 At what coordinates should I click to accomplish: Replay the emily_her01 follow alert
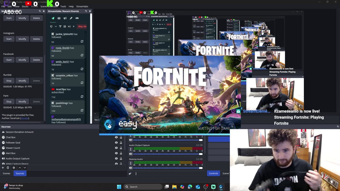82,69
